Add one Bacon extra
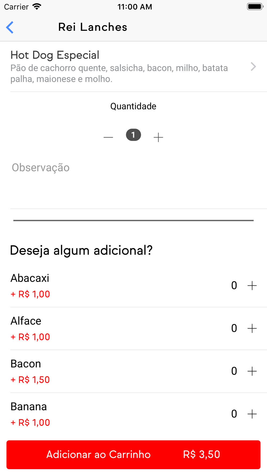The width and height of the screenshot is (267, 475). coord(252,371)
